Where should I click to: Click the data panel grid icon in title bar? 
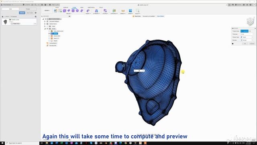[42, 5]
